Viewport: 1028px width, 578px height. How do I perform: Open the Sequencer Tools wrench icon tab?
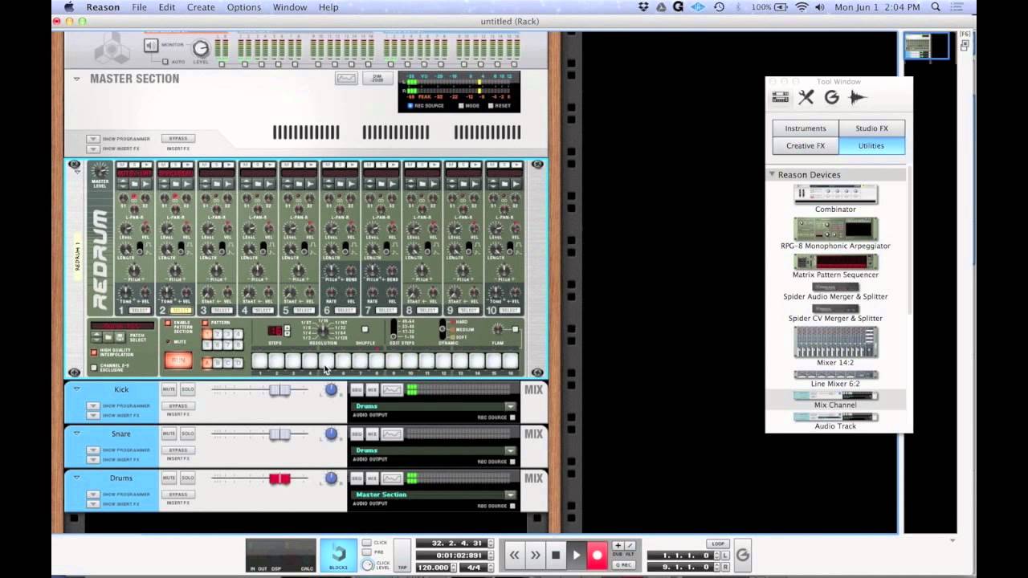[x=806, y=97]
